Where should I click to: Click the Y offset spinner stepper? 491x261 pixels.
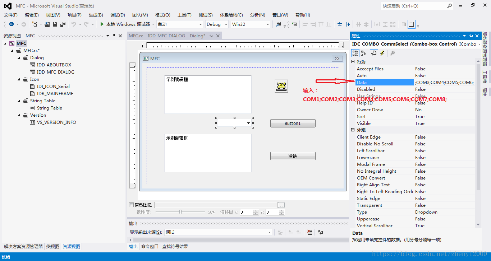tap(281, 212)
